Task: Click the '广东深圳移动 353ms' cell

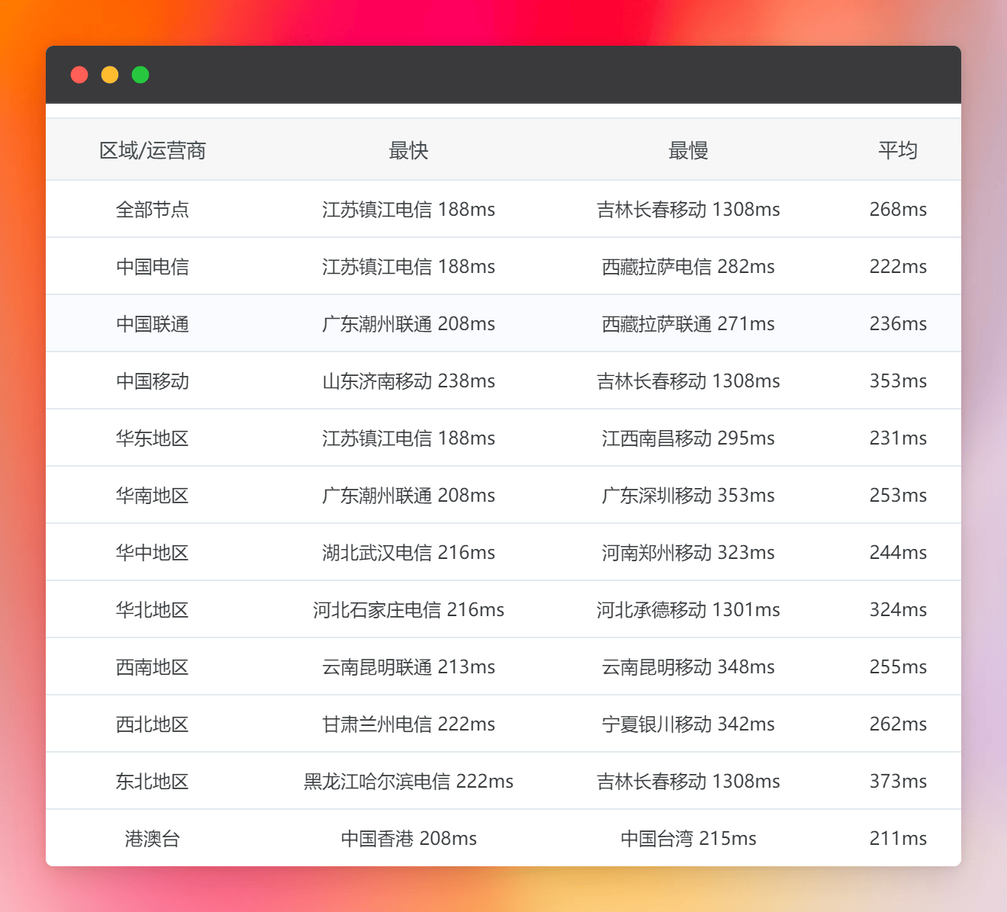Action: [688, 495]
